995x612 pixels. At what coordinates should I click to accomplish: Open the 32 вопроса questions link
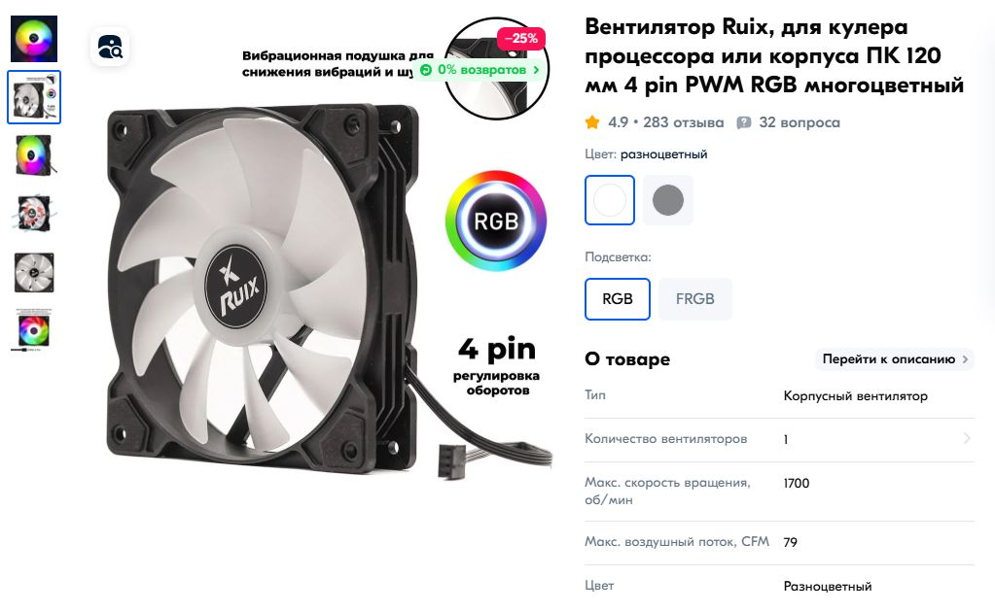coord(800,123)
